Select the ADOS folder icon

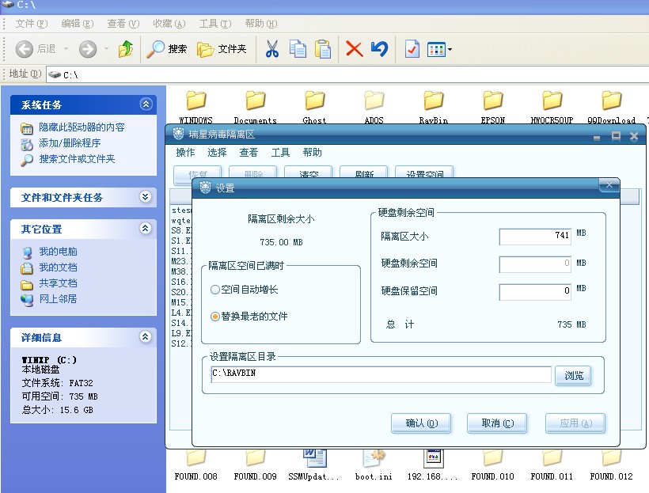point(374,100)
